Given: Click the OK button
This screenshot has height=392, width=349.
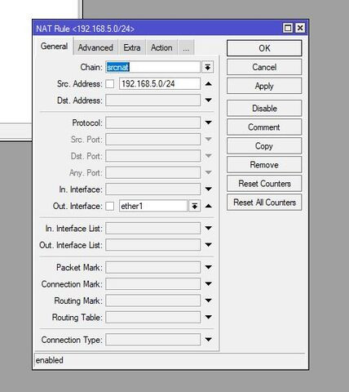Looking at the screenshot, I should point(264,48).
